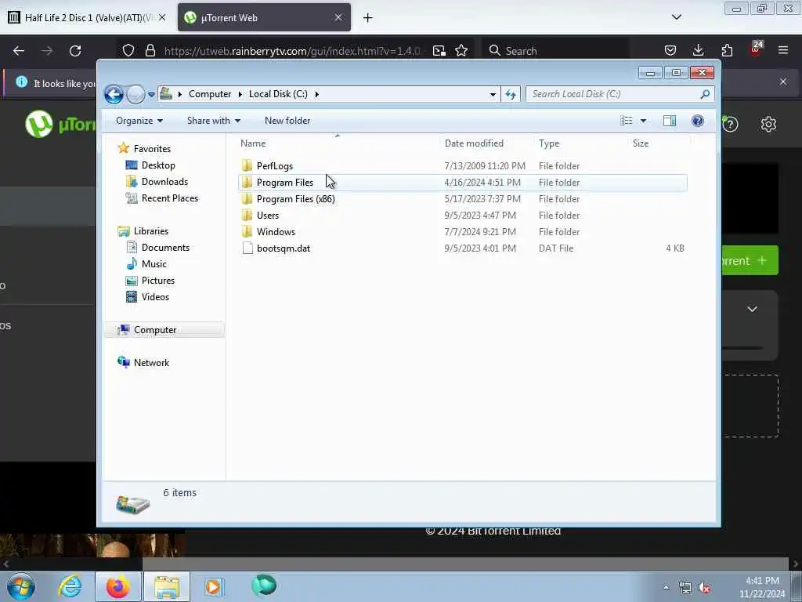This screenshot has width=802, height=602.
Task: Open the Music library
Action: (x=154, y=263)
